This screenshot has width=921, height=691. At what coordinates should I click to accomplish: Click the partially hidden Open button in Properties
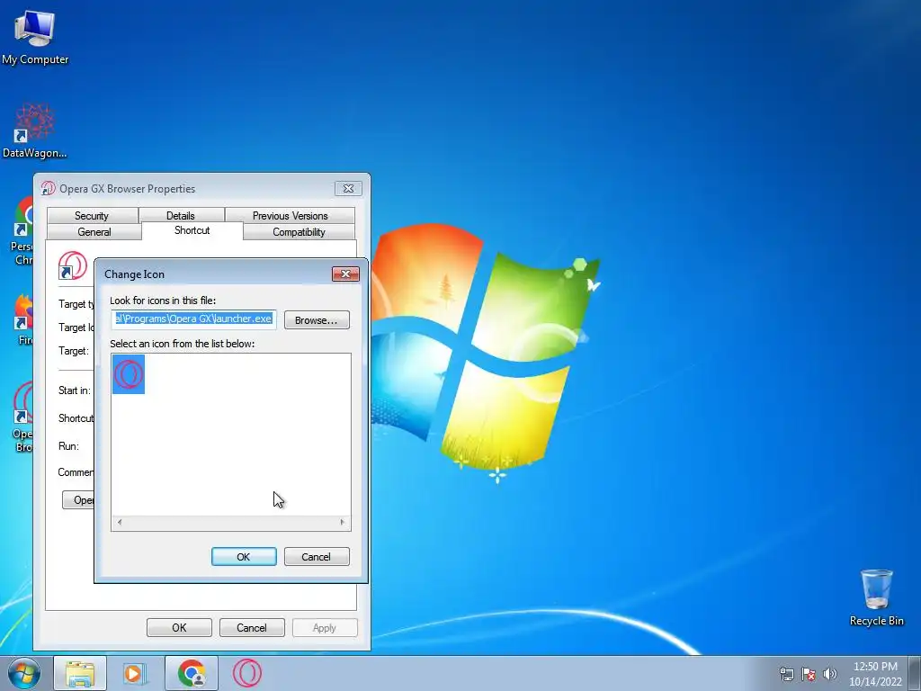coord(78,500)
